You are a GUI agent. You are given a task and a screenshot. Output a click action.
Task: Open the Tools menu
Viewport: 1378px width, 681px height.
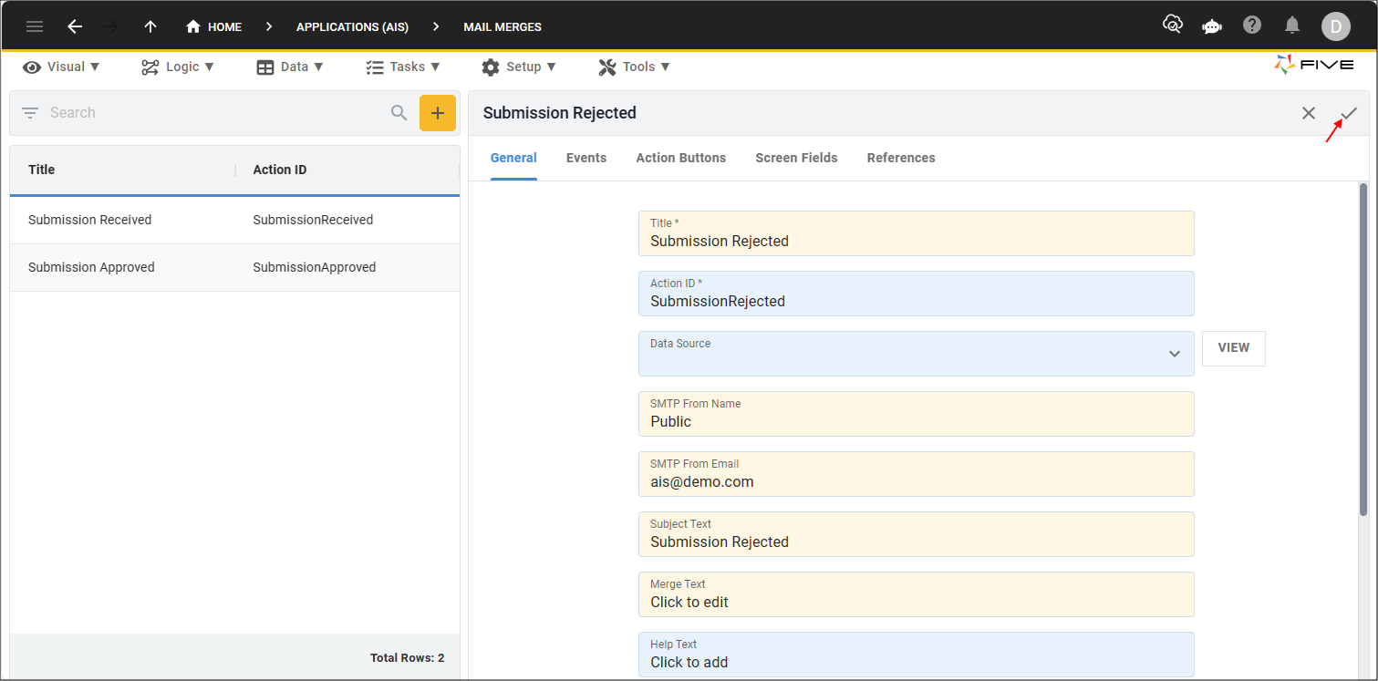click(x=635, y=67)
